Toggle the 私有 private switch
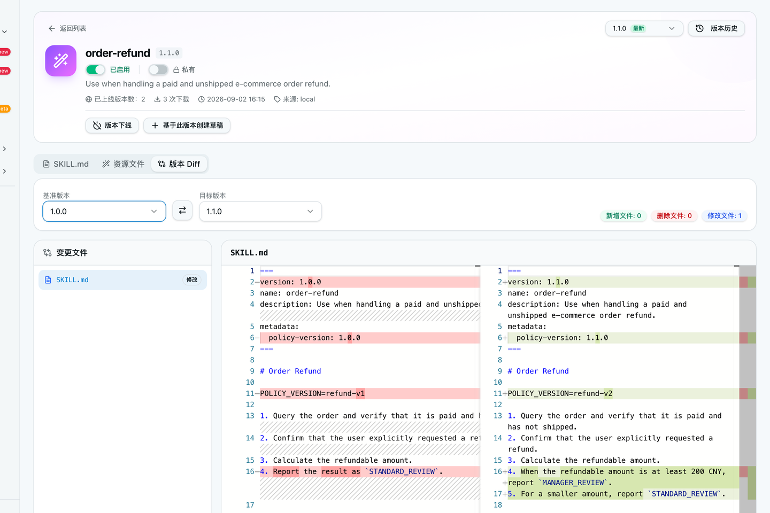 tap(158, 69)
